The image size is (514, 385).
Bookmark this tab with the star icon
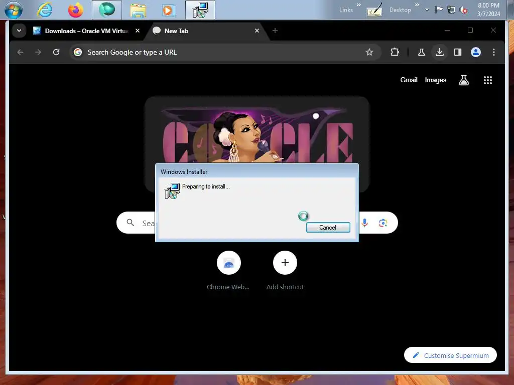[369, 52]
